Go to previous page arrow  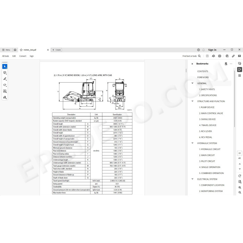pyautogui.click(x=240, y=164)
